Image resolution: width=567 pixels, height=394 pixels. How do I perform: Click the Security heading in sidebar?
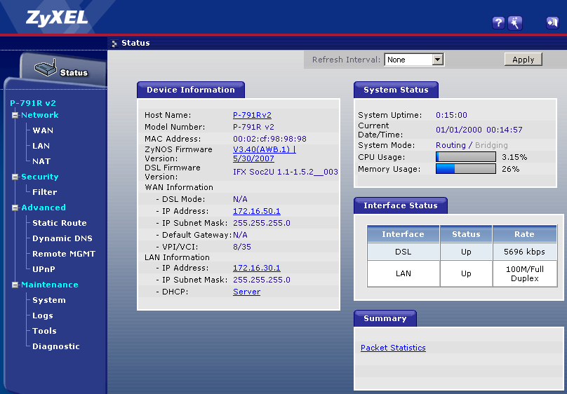39,177
